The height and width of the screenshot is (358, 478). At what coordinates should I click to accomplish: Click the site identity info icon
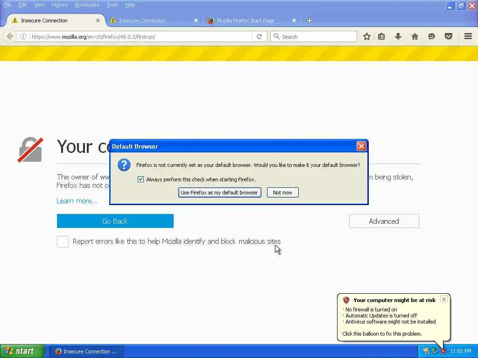(x=23, y=36)
